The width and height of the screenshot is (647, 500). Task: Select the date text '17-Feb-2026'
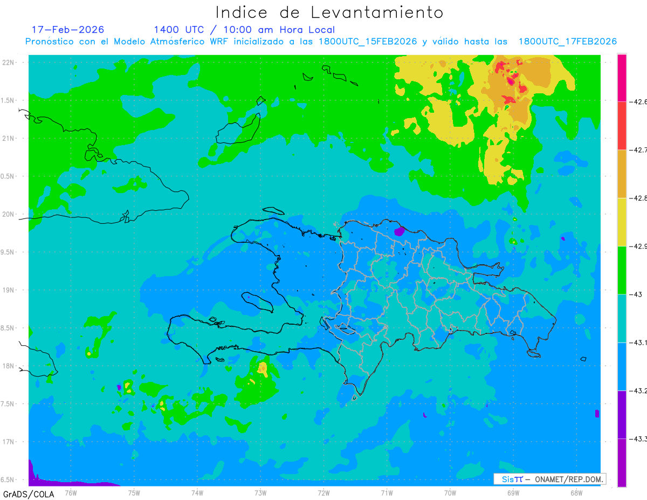(68, 30)
